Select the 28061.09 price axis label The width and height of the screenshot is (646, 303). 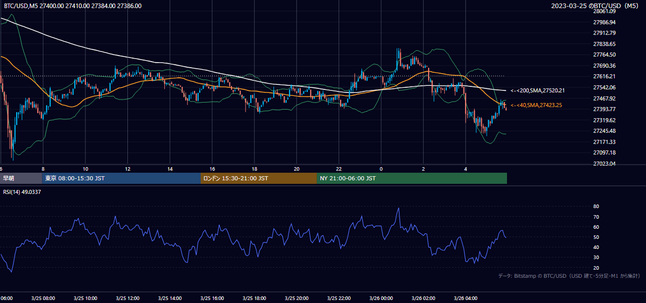pyautogui.click(x=605, y=11)
